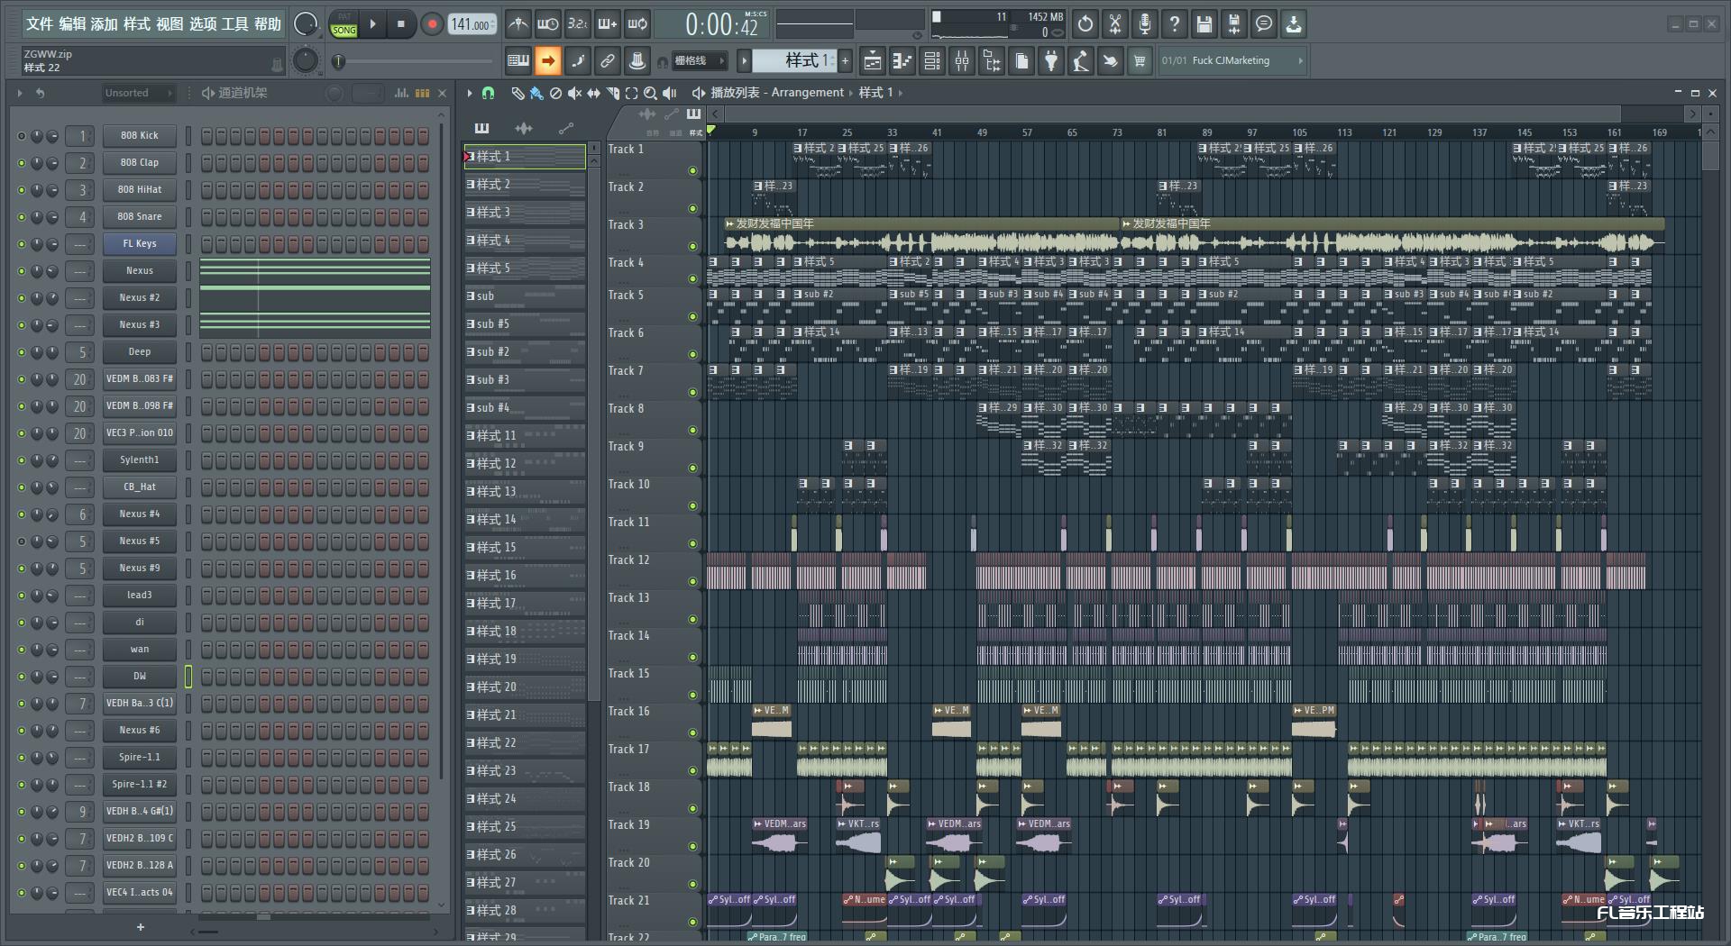Open the plugin picker plug icon
The height and width of the screenshot is (946, 1731).
pyautogui.click(x=1051, y=60)
